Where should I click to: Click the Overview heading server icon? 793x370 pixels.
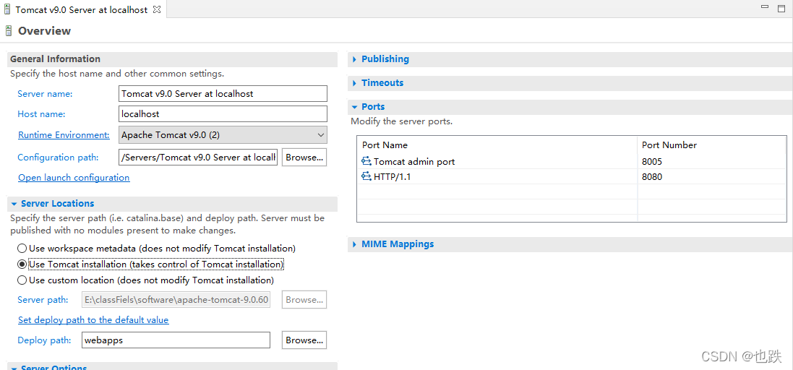(9, 31)
